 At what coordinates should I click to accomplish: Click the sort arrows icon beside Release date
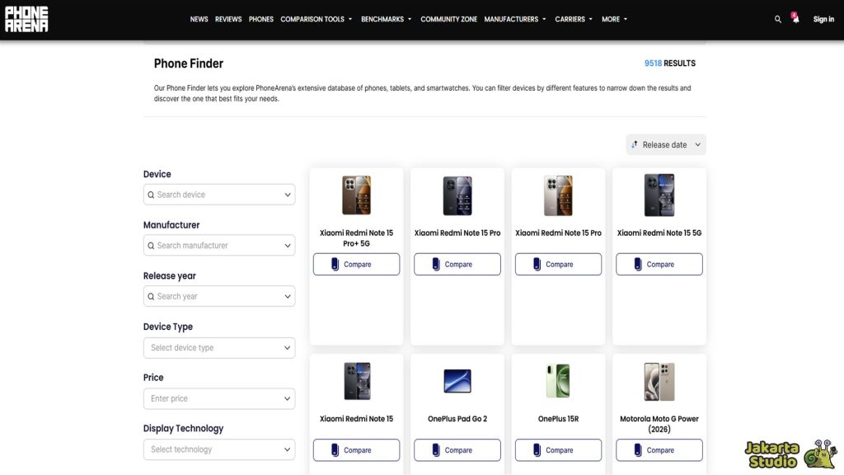click(635, 144)
